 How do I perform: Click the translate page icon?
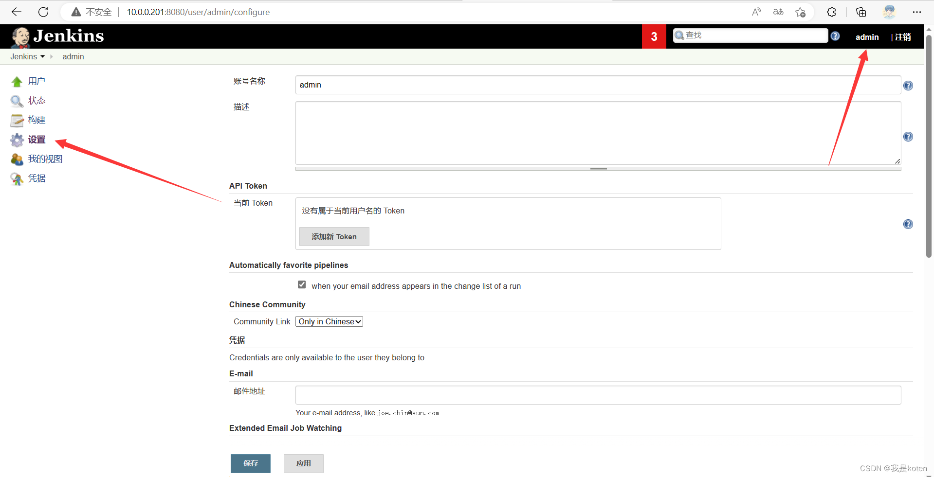click(x=778, y=12)
